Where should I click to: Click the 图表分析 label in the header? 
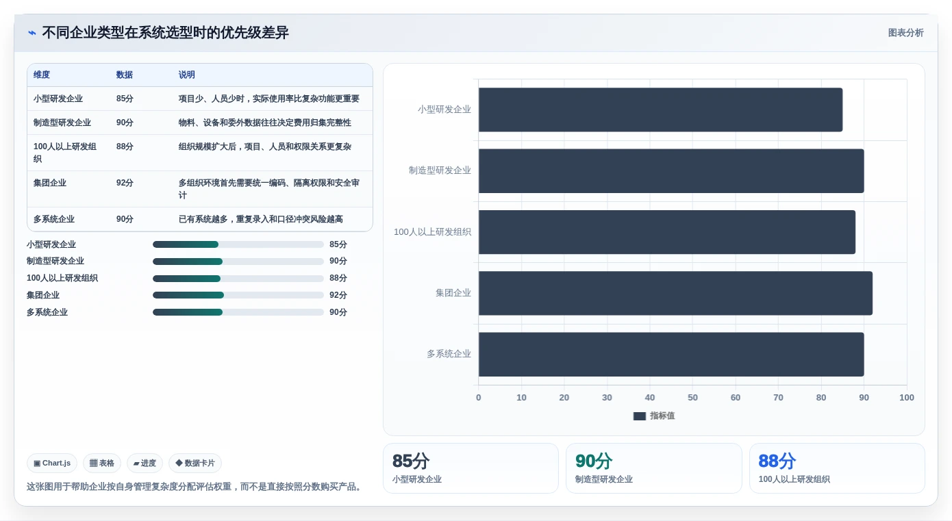pyautogui.click(x=905, y=33)
